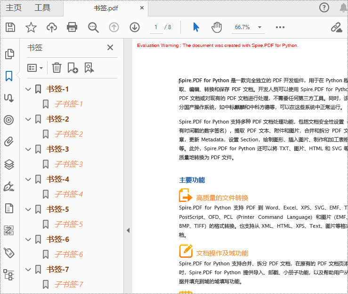
Task: Go to next page arrow
Action: click(135, 27)
